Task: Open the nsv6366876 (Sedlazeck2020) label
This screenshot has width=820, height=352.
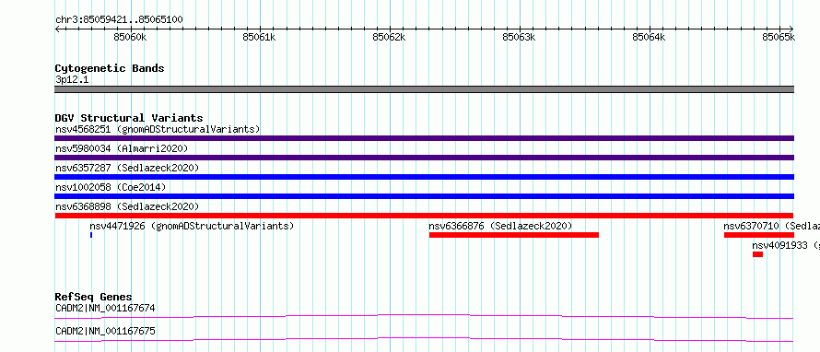Action: [501, 226]
